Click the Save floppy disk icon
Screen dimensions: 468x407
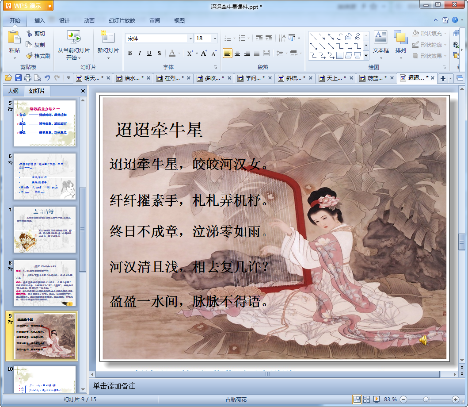pyautogui.click(x=18, y=78)
